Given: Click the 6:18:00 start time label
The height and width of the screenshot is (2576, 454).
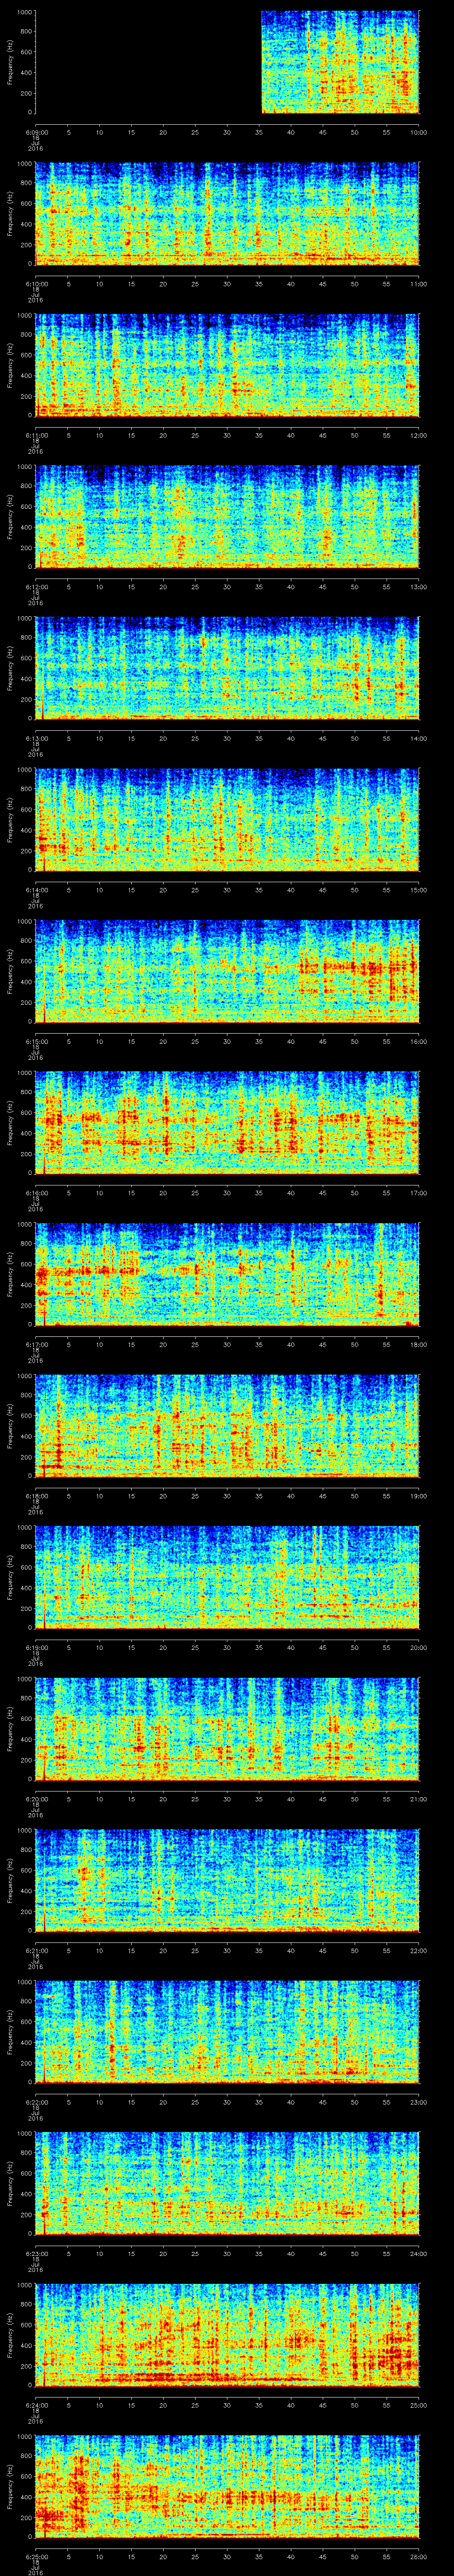Looking at the screenshot, I should pos(36,1495).
